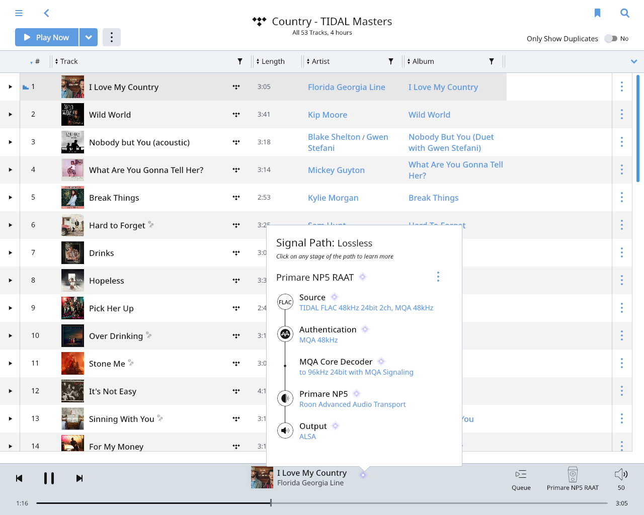Open Primare NP5 RAAT zone options menu

pyautogui.click(x=438, y=277)
